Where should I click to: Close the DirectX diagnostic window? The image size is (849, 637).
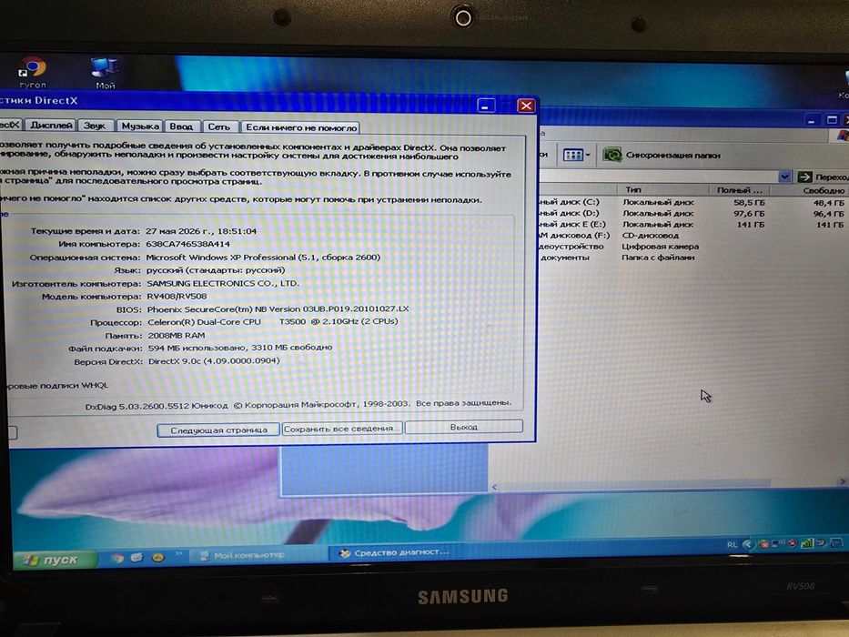[526, 106]
